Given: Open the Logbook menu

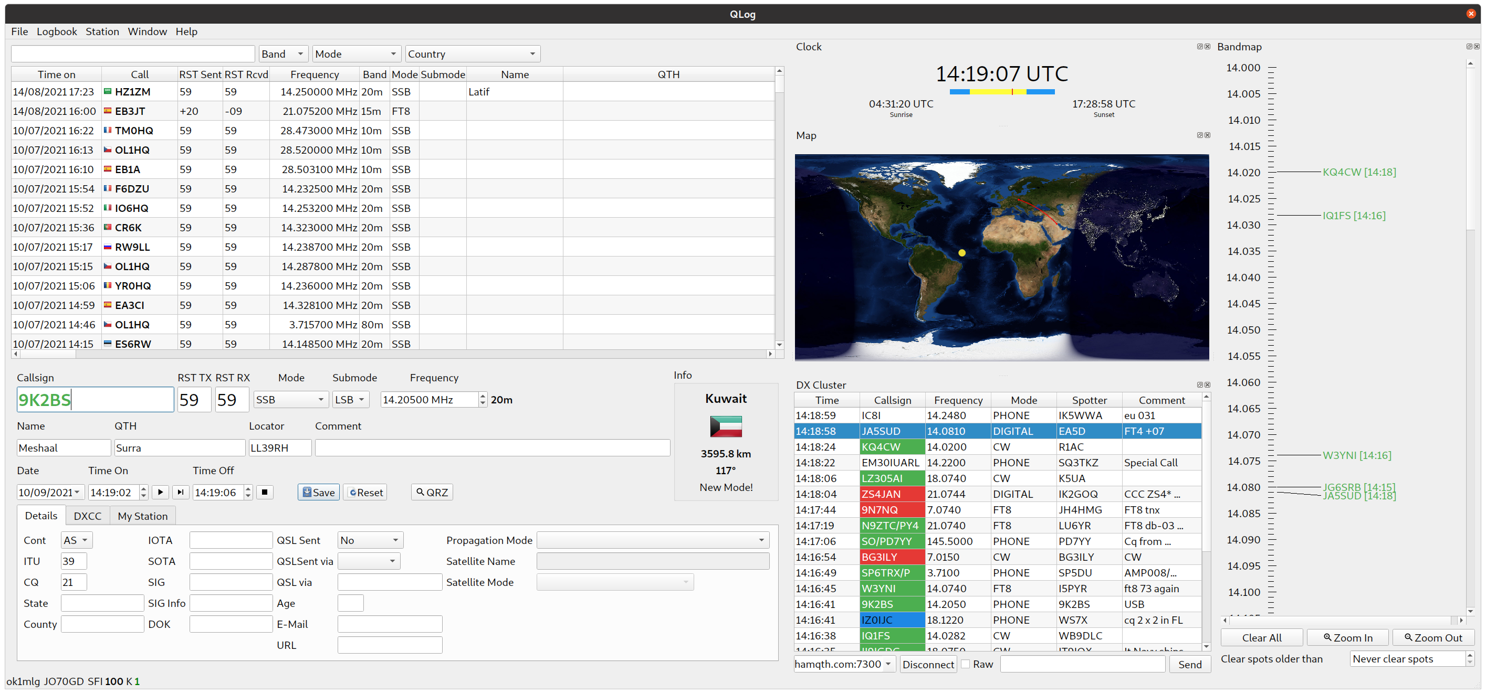Looking at the screenshot, I should (57, 31).
